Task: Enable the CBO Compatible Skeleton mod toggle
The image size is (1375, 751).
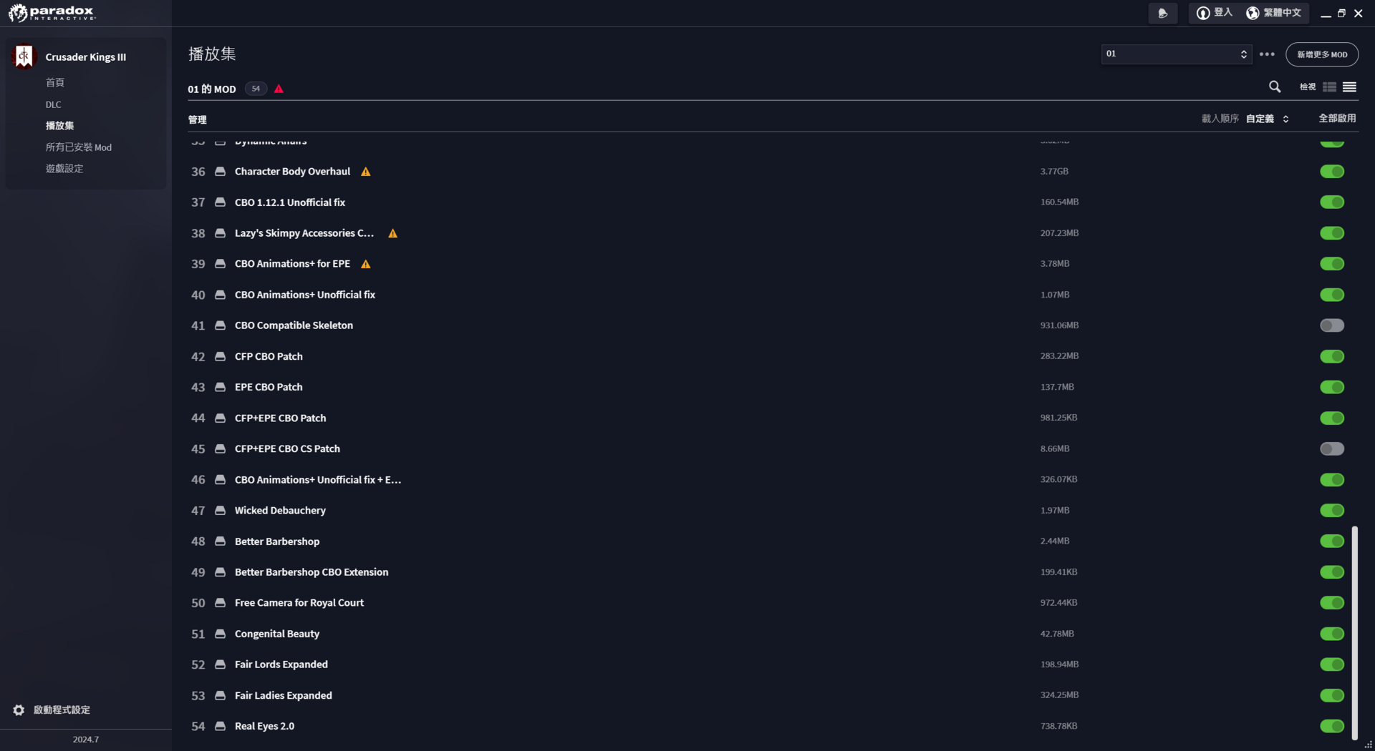Action: pyautogui.click(x=1332, y=325)
